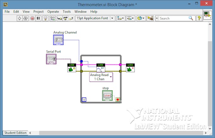
Task: Click into the Search field
Action: click(174, 18)
